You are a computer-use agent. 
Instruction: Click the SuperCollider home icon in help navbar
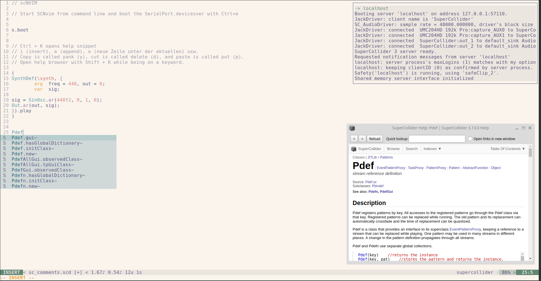[354, 149]
